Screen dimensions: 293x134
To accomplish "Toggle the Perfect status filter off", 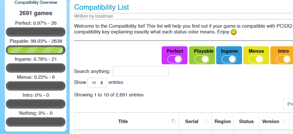I will coord(175,59).
